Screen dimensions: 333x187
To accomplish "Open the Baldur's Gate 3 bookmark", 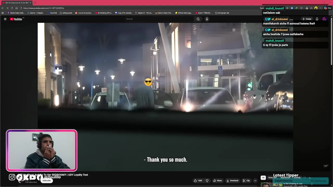I will 163,13.
